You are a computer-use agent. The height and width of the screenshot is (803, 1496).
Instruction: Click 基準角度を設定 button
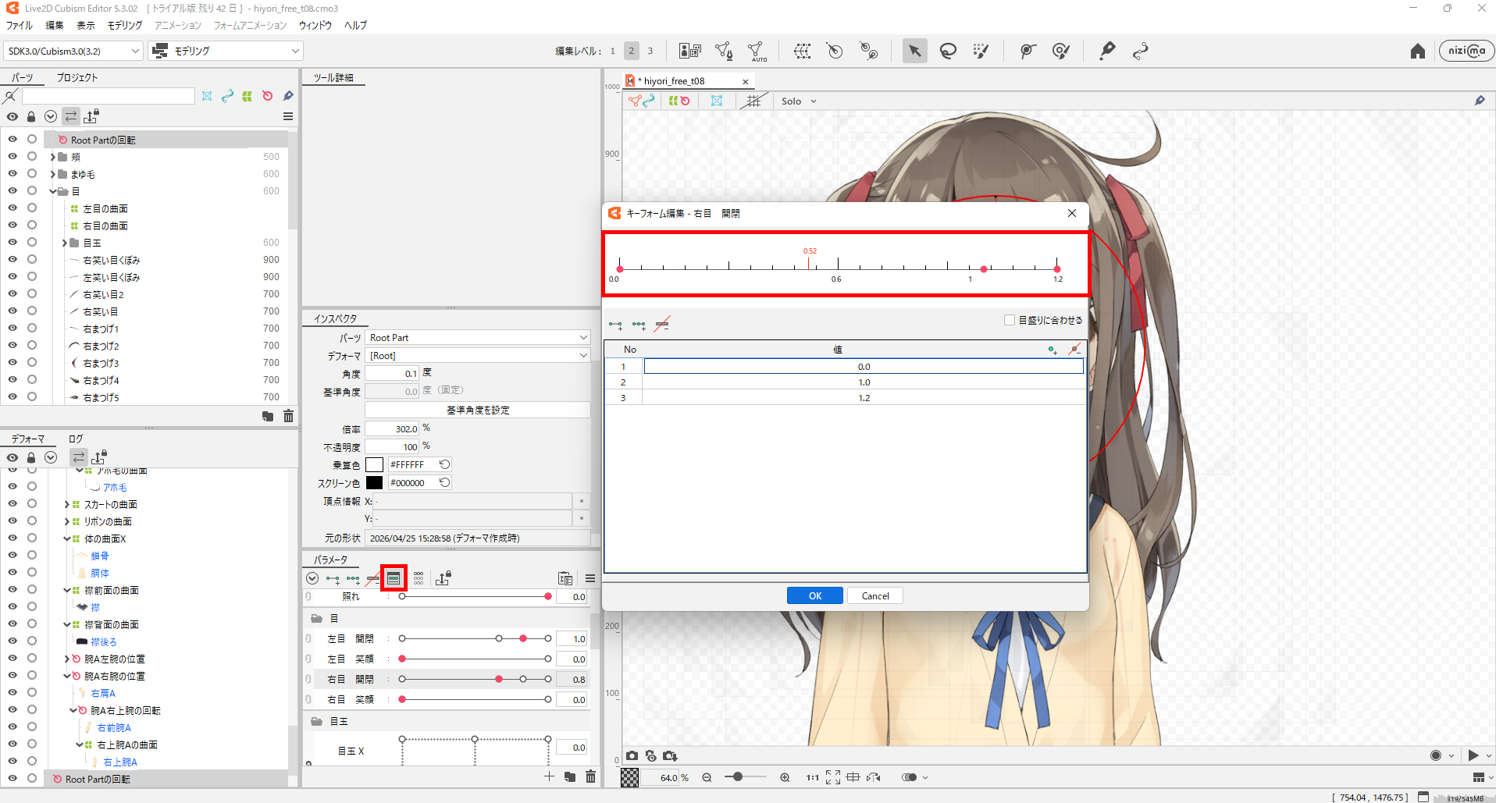click(478, 410)
